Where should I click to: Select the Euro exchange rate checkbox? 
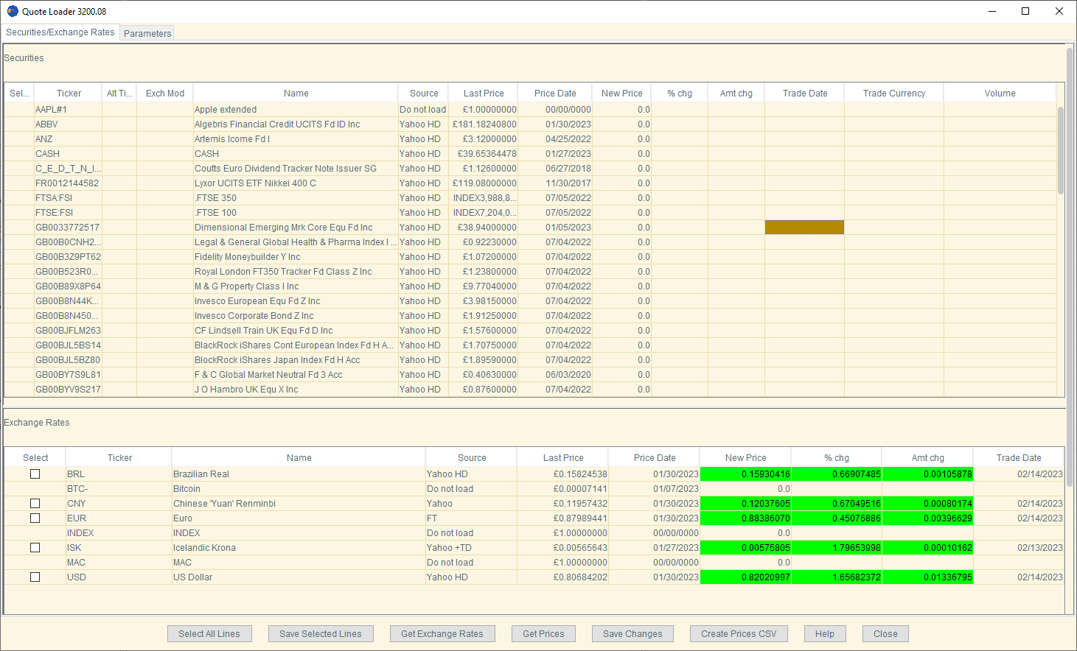click(x=35, y=518)
